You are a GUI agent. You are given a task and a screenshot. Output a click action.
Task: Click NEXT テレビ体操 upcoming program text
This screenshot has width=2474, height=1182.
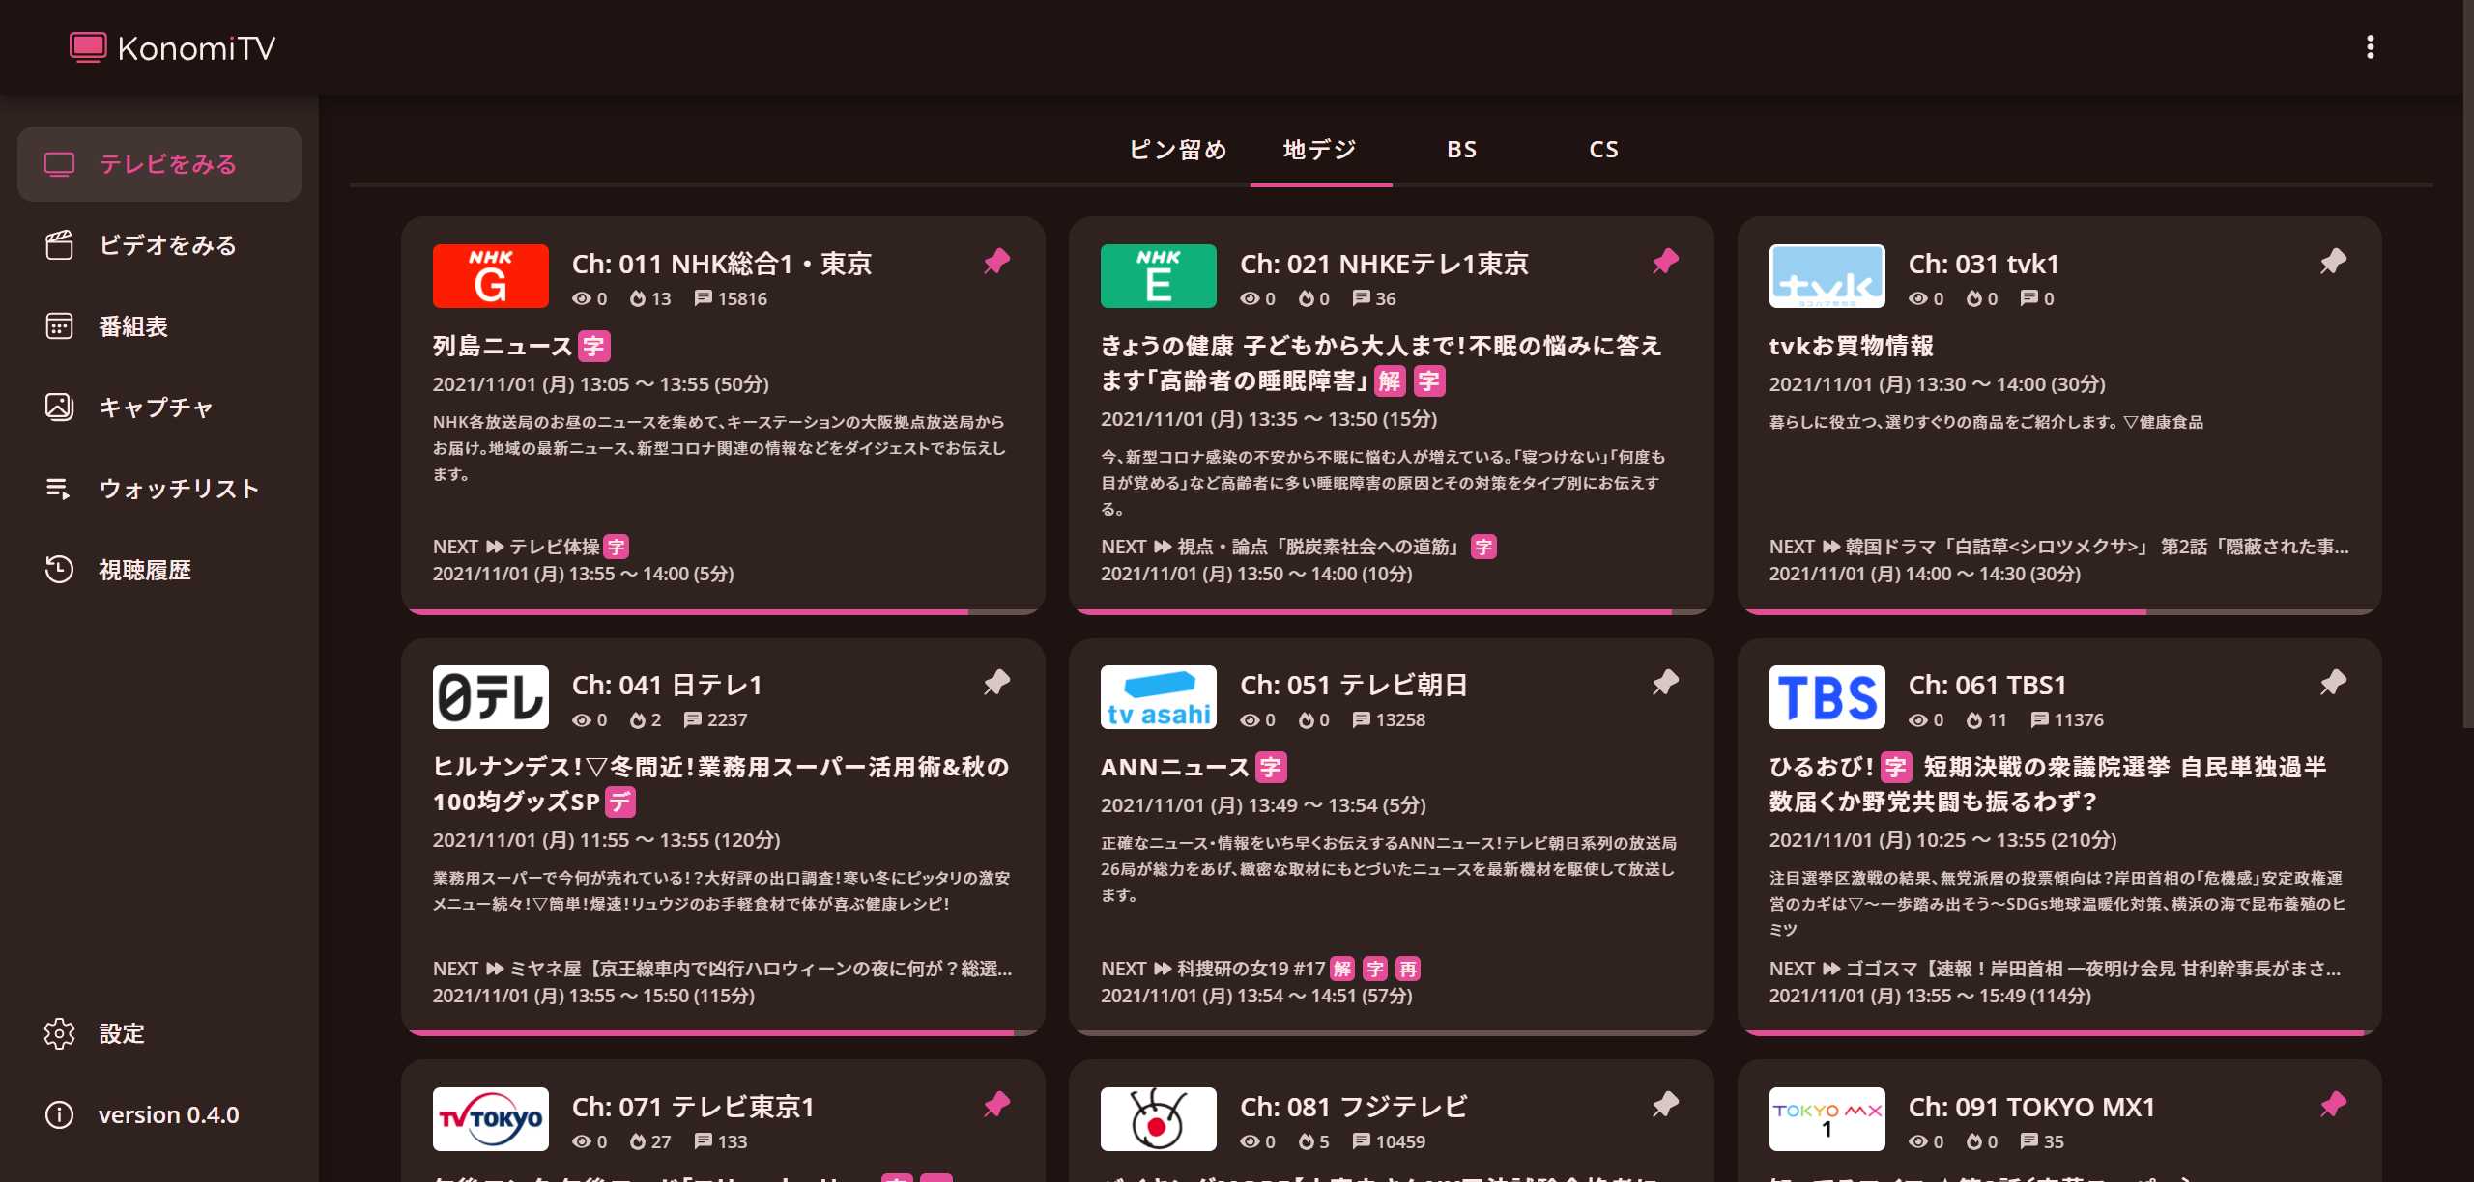pos(532,547)
